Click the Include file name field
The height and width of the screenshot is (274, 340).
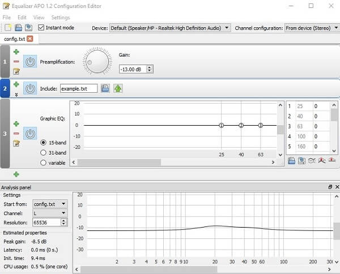(79, 88)
